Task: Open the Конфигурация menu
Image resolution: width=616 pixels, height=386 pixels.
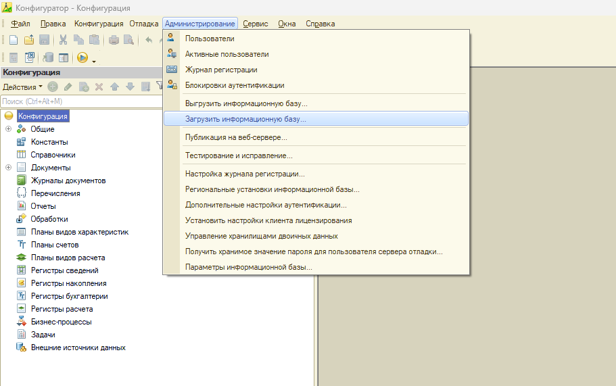Action: [99, 24]
